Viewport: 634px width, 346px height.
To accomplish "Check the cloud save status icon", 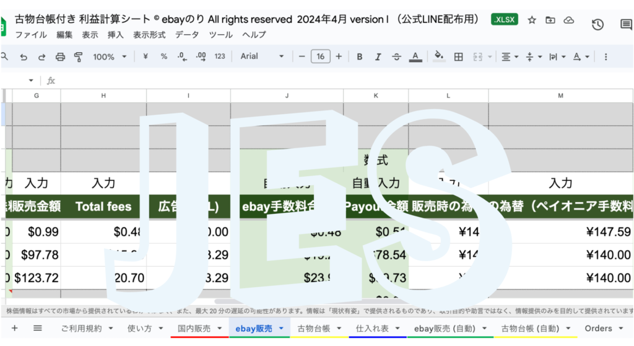I will (568, 20).
